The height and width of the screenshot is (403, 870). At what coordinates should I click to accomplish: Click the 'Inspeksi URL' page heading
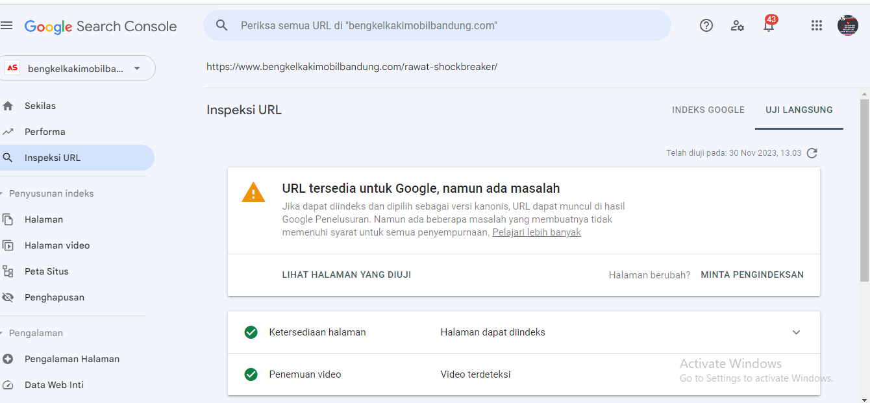[x=244, y=110]
